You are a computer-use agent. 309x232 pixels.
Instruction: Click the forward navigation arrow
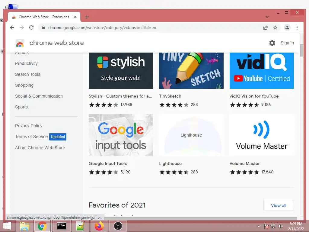pyautogui.click(x=22, y=27)
